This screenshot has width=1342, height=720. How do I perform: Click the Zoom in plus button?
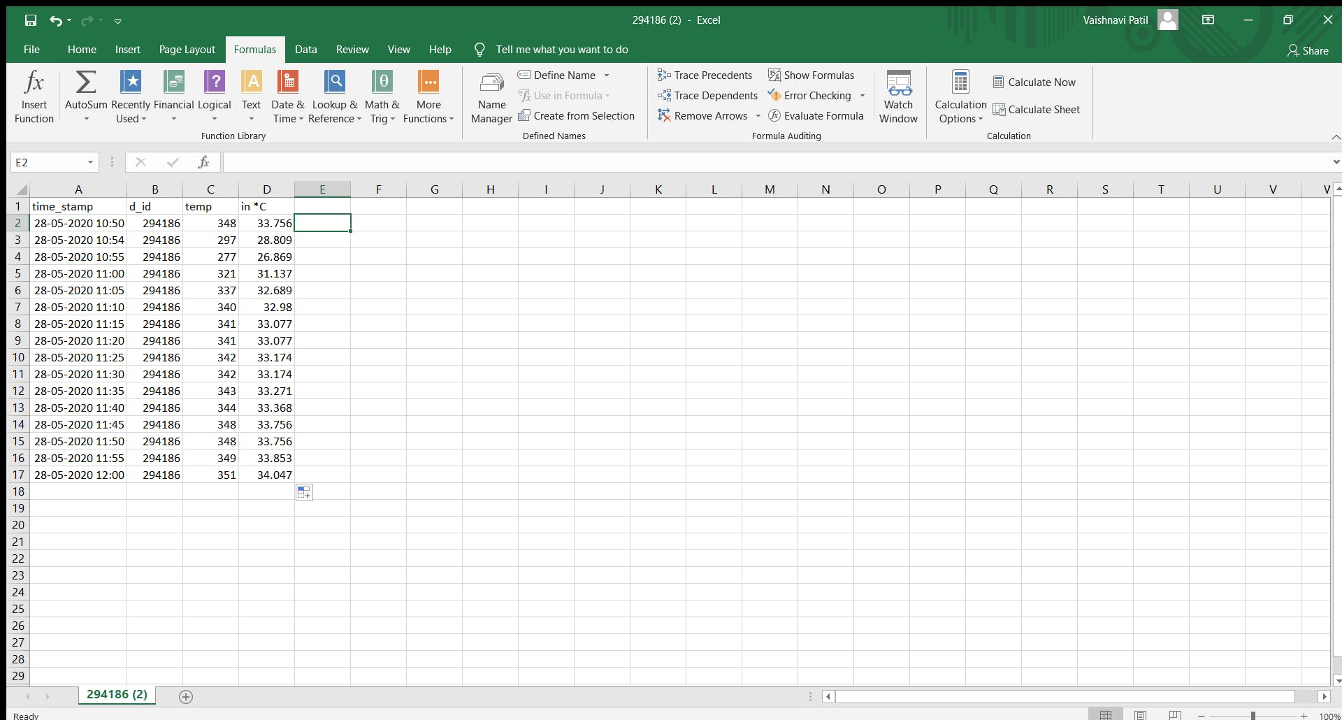1304,716
